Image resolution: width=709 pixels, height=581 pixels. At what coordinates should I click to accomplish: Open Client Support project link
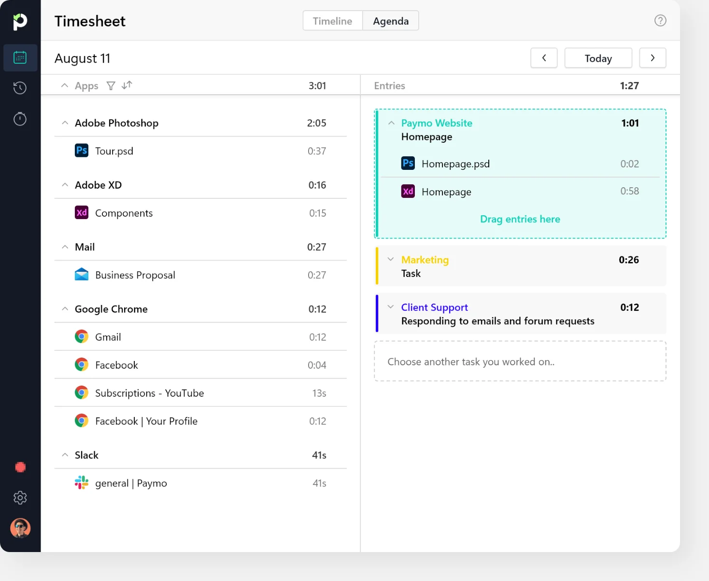435,307
